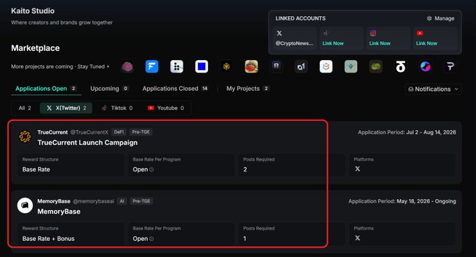Open the P-shaped project icon
The height and width of the screenshot is (257, 476).
pyautogui.click(x=451, y=66)
